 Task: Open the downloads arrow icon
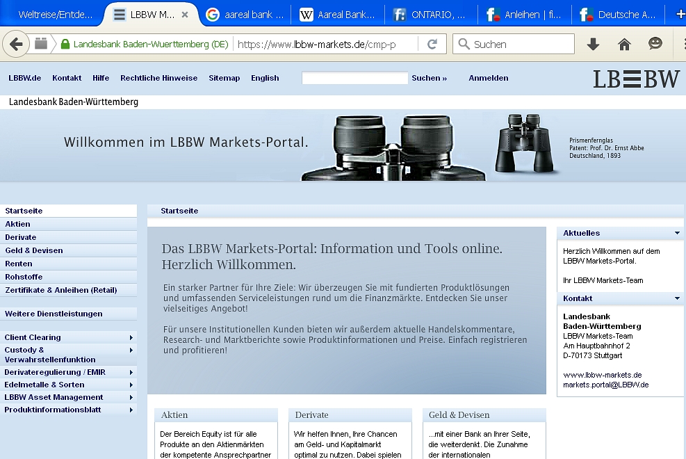(x=594, y=44)
